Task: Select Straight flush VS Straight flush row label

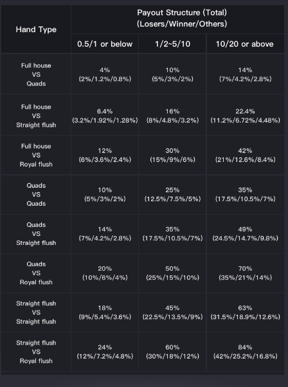Action: click(x=36, y=312)
